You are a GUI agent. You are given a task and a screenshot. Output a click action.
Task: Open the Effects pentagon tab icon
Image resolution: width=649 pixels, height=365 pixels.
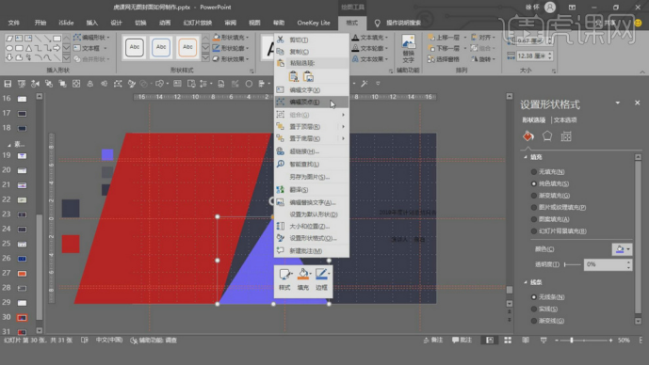pos(547,136)
